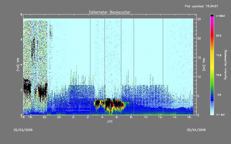Click the 6: time tick label

point(117,117)
